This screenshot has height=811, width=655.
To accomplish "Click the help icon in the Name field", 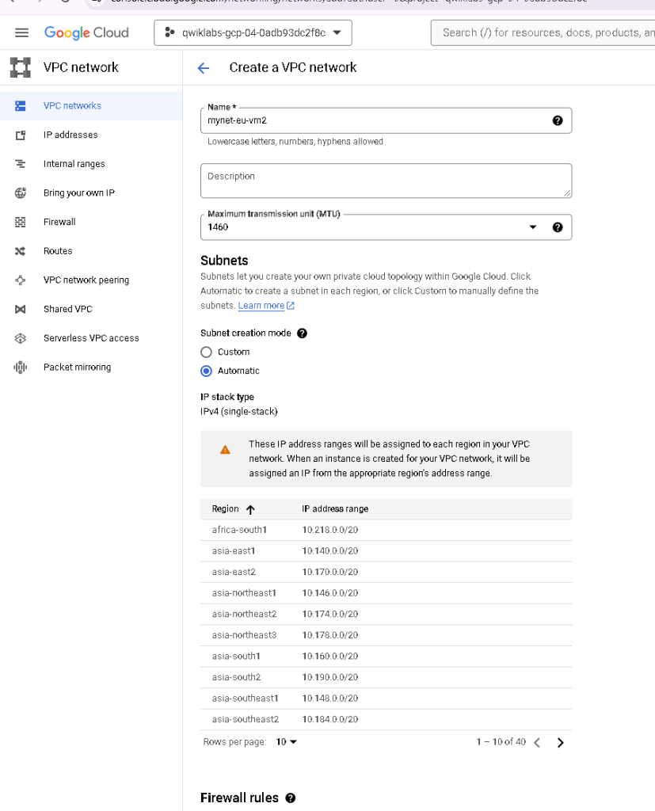I will coord(558,120).
